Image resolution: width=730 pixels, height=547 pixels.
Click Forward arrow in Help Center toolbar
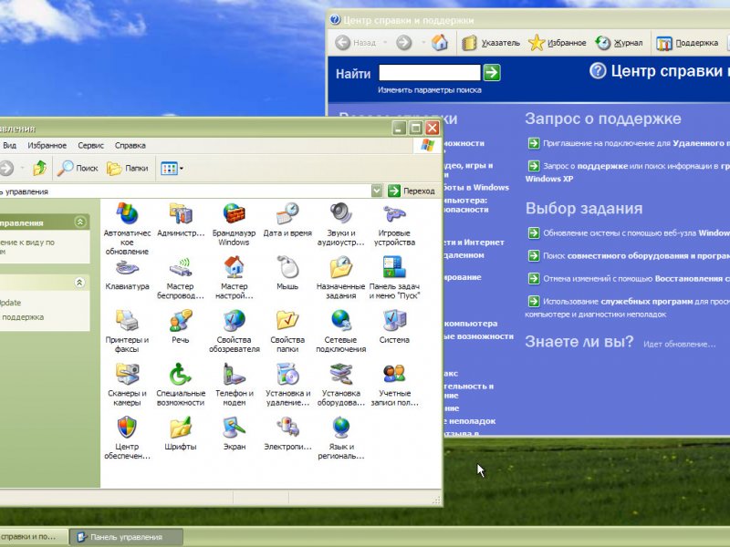point(404,43)
